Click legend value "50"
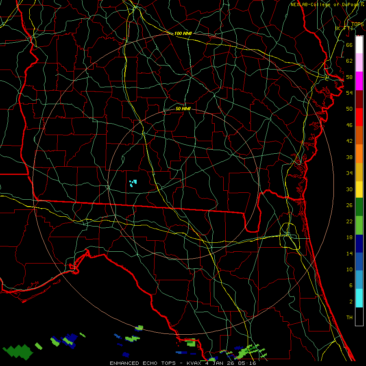366x366 pixels. [349, 109]
